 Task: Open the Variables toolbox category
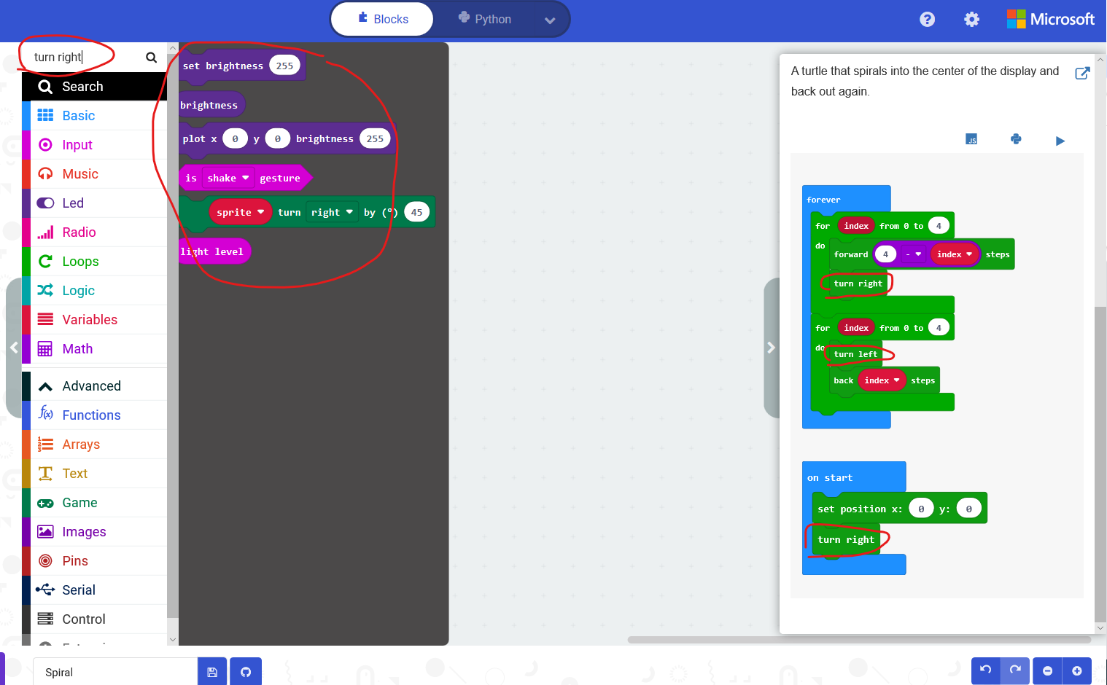90,319
